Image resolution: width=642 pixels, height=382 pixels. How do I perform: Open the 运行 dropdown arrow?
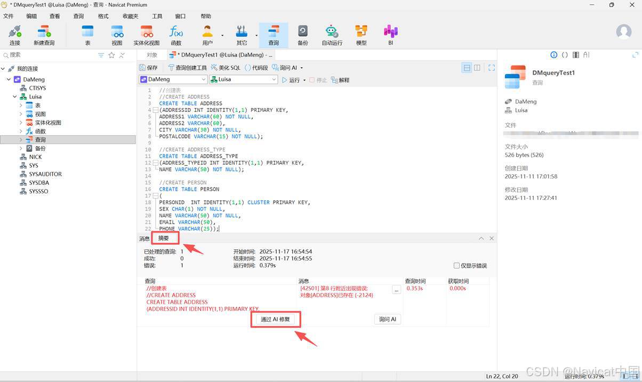pos(304,80)
